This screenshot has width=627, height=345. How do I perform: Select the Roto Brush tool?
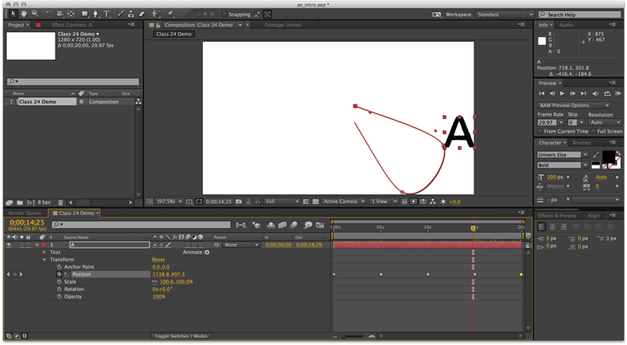[x=156, y=14]
